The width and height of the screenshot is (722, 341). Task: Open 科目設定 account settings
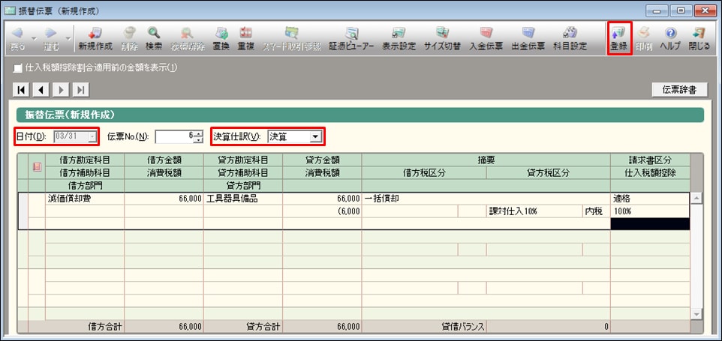point(570,39)
